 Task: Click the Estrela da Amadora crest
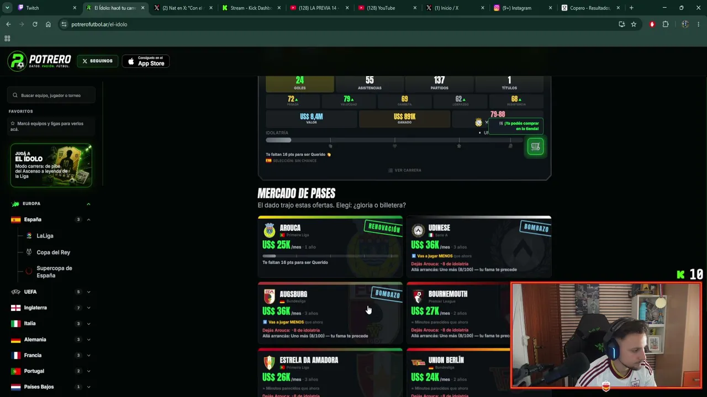point(270,363)
